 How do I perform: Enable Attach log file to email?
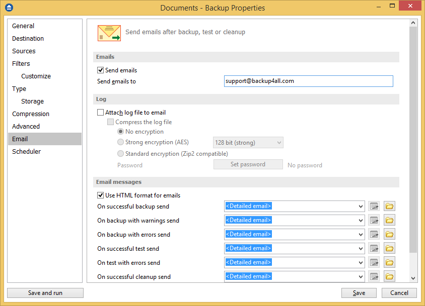pos(100,113)
